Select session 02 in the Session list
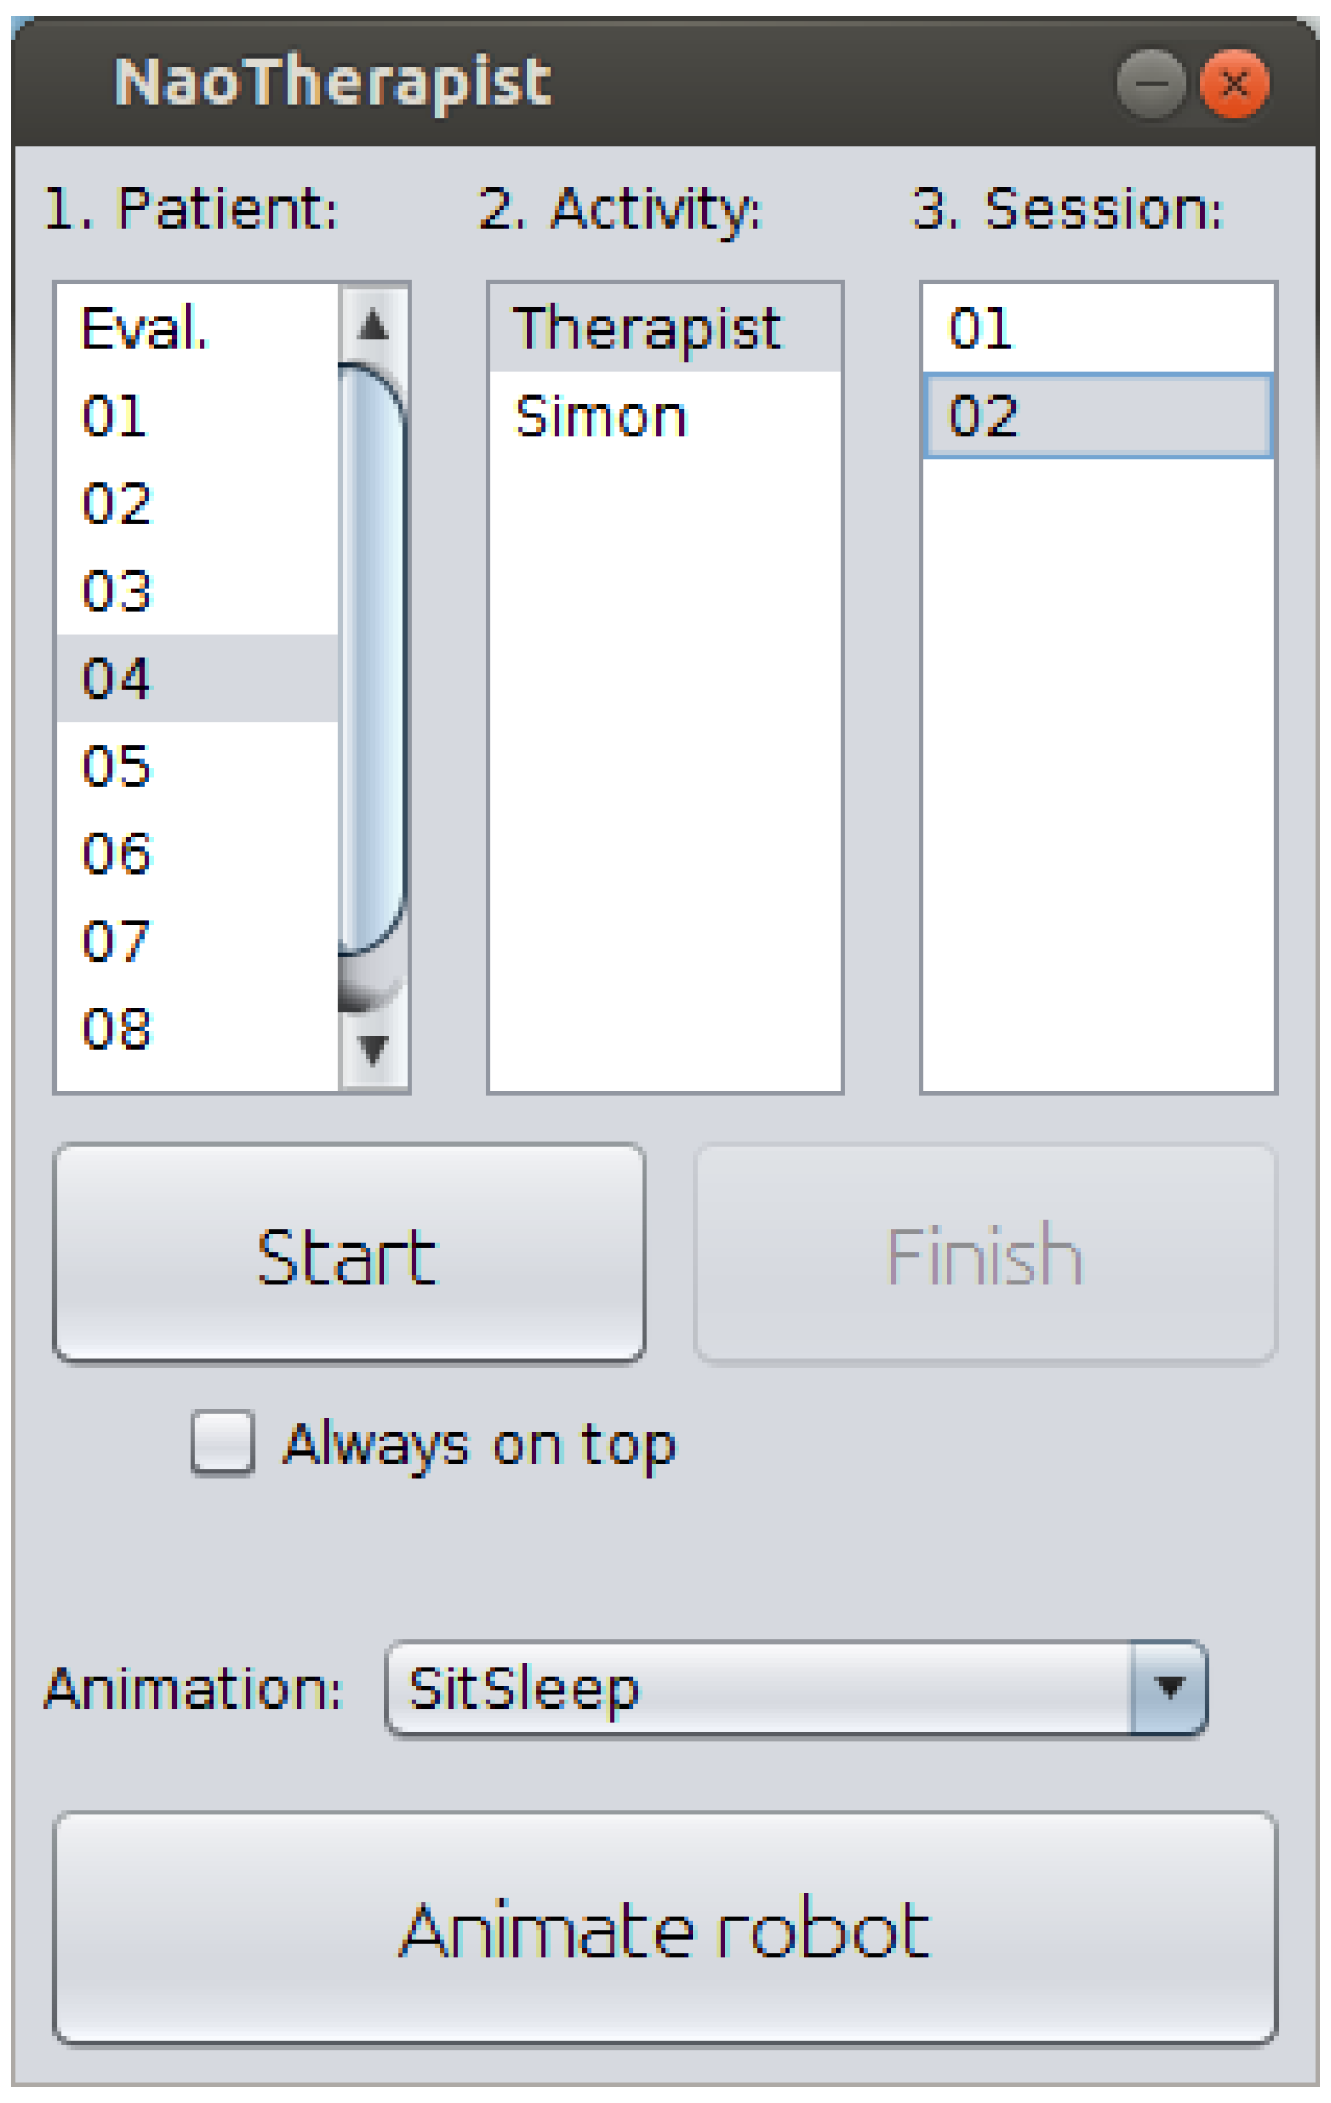This screenshot has width=1331, height=2103. click(1097, 416)
